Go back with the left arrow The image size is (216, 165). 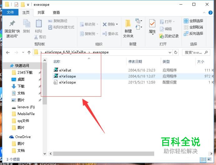click(x=8, y=52)
